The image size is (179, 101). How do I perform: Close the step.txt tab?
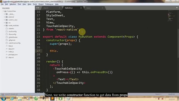click(60, 8)
